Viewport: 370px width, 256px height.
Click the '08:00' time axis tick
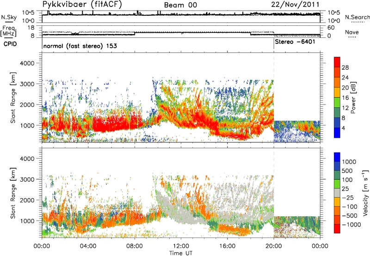(x=135, y=246)
